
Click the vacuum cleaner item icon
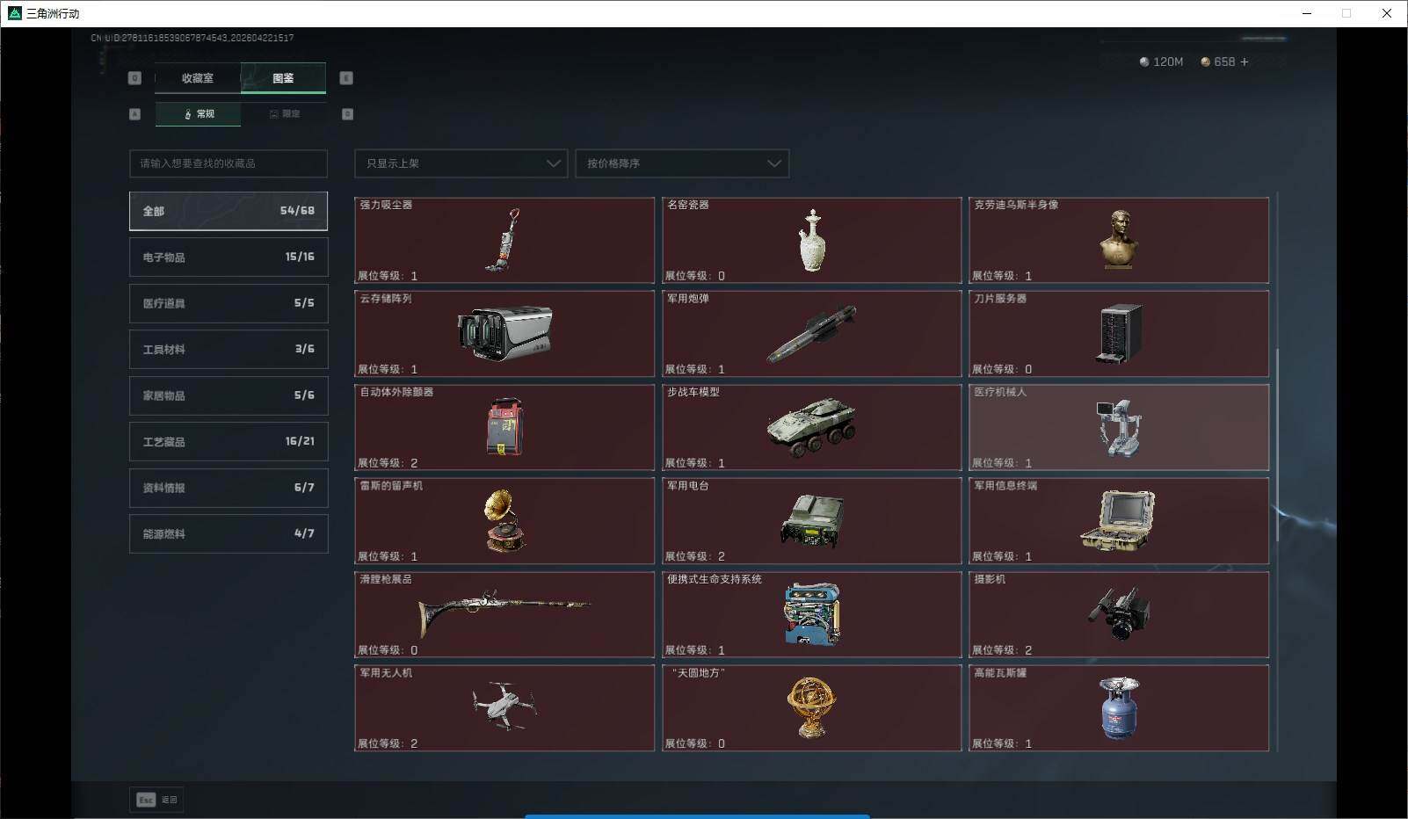tap(504, 240)
